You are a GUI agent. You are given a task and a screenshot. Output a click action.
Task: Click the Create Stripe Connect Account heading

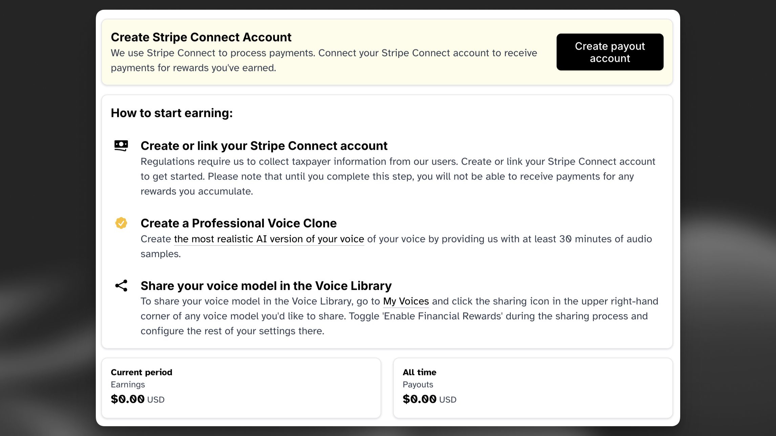point(201,37)
